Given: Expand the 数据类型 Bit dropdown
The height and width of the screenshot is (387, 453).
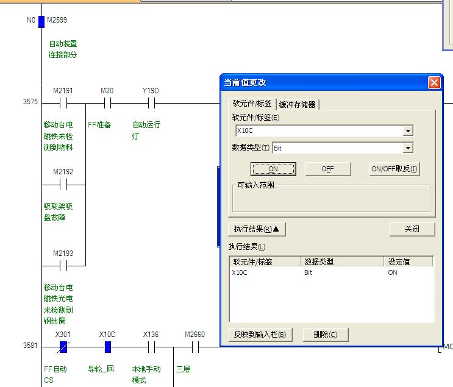Looking at the screenshot, I should (x=408, y=148).
